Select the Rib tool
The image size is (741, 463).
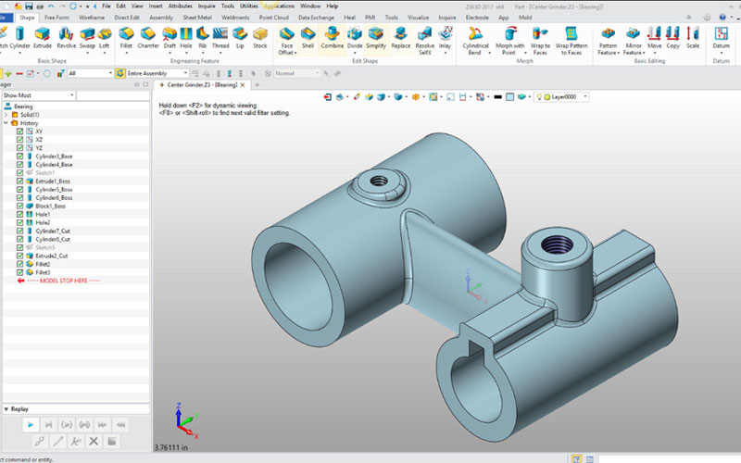click(202, 38)
